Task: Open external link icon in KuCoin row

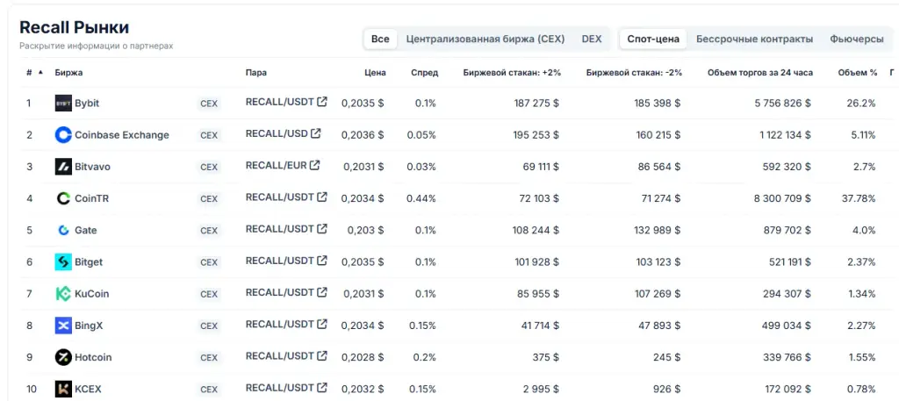Action: pos(322,292)
